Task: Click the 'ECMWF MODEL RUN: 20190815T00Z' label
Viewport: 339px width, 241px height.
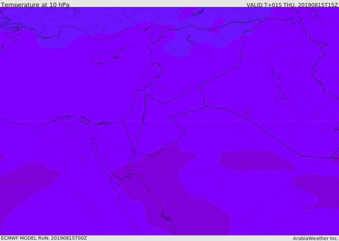Action: (x=44, y=238)
